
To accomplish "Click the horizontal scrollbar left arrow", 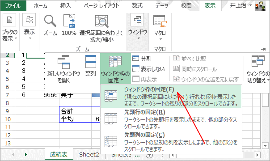I will 173,156.
